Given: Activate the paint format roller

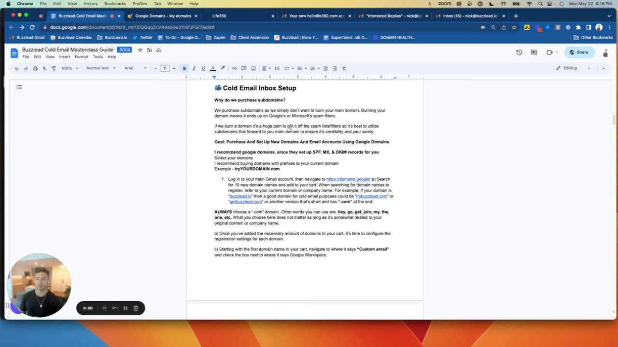Looking at the screenshot, I should 54,68.
